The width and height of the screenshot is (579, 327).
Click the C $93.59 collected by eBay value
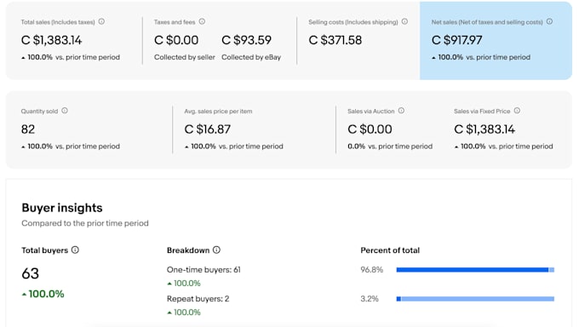(x=246, y=40)
